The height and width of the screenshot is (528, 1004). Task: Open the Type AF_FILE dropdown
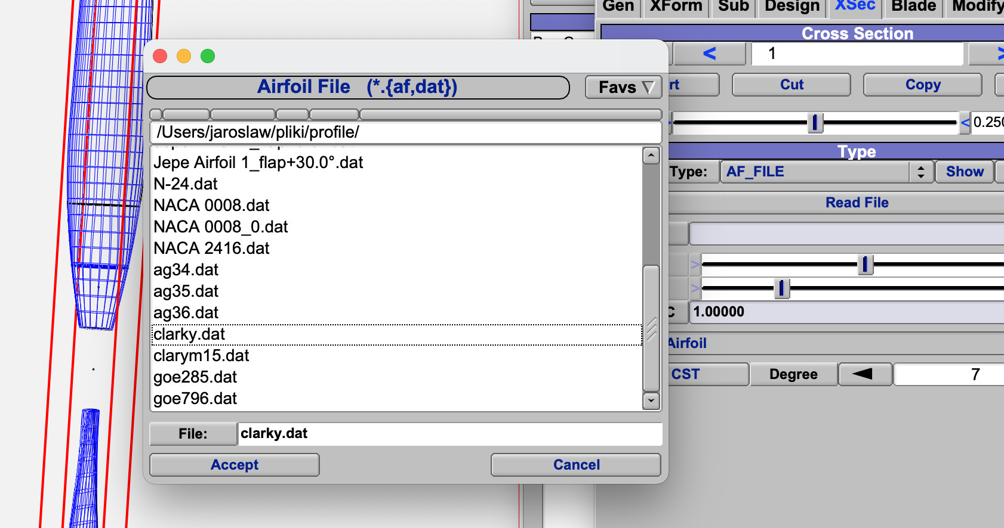(x=826, y=172)
